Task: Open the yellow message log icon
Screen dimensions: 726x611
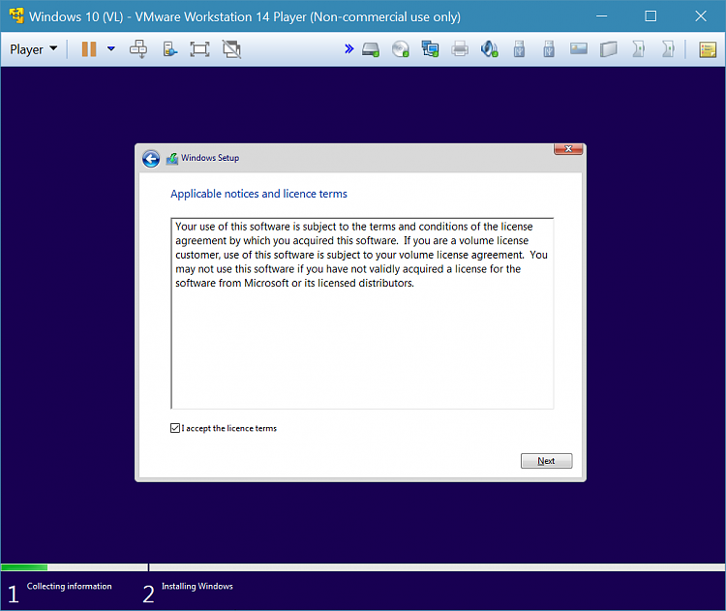Action: [708, 49]
